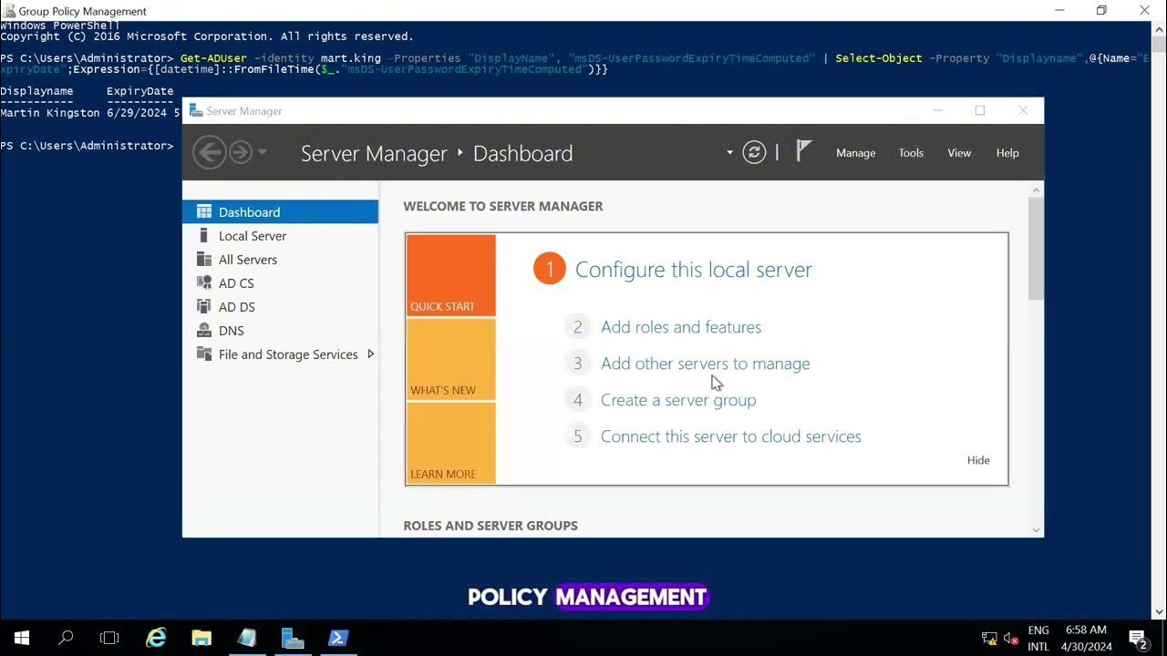Open AD DS in the sidebar
1167x656 pixels.
236,307
